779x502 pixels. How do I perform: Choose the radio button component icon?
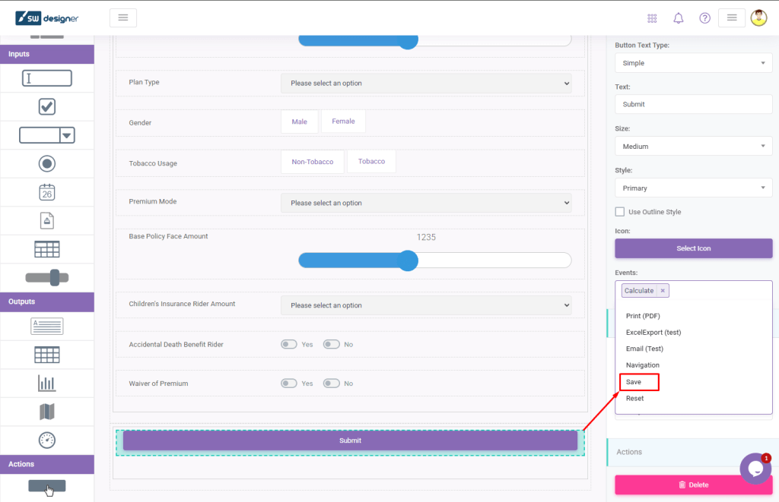tap(47, 163)
